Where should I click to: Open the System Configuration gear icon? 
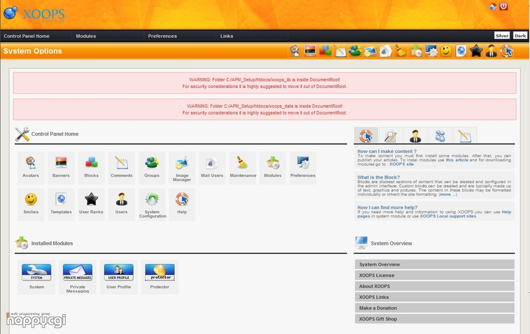[152, 204]
